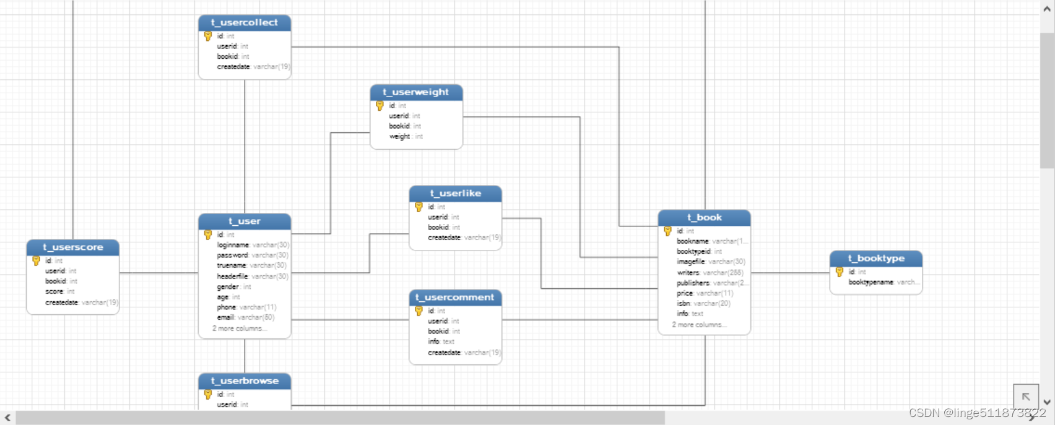Select publishers column in t_book
This screenshot has height=425, width=1055.
(x=713, y=283)
